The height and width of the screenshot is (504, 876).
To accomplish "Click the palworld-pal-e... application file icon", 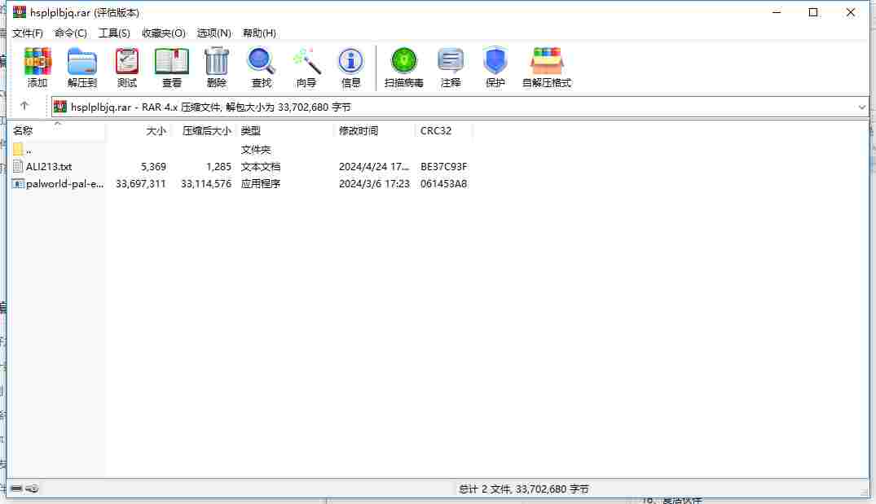I will tap(18, 184).
